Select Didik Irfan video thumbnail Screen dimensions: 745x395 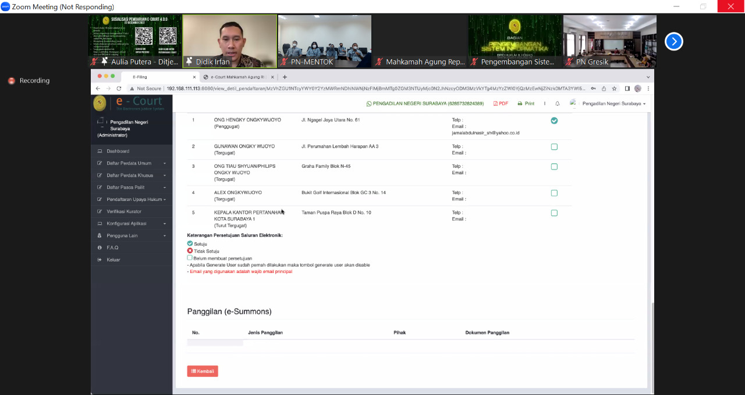[x=230, y=41]
